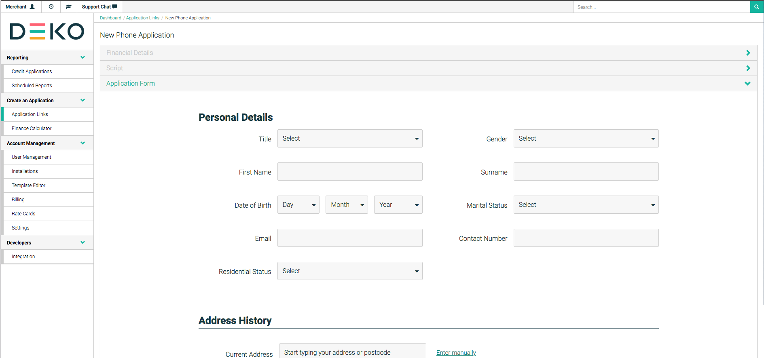Click the Financial Details chevron arrow

coord(748,53)
